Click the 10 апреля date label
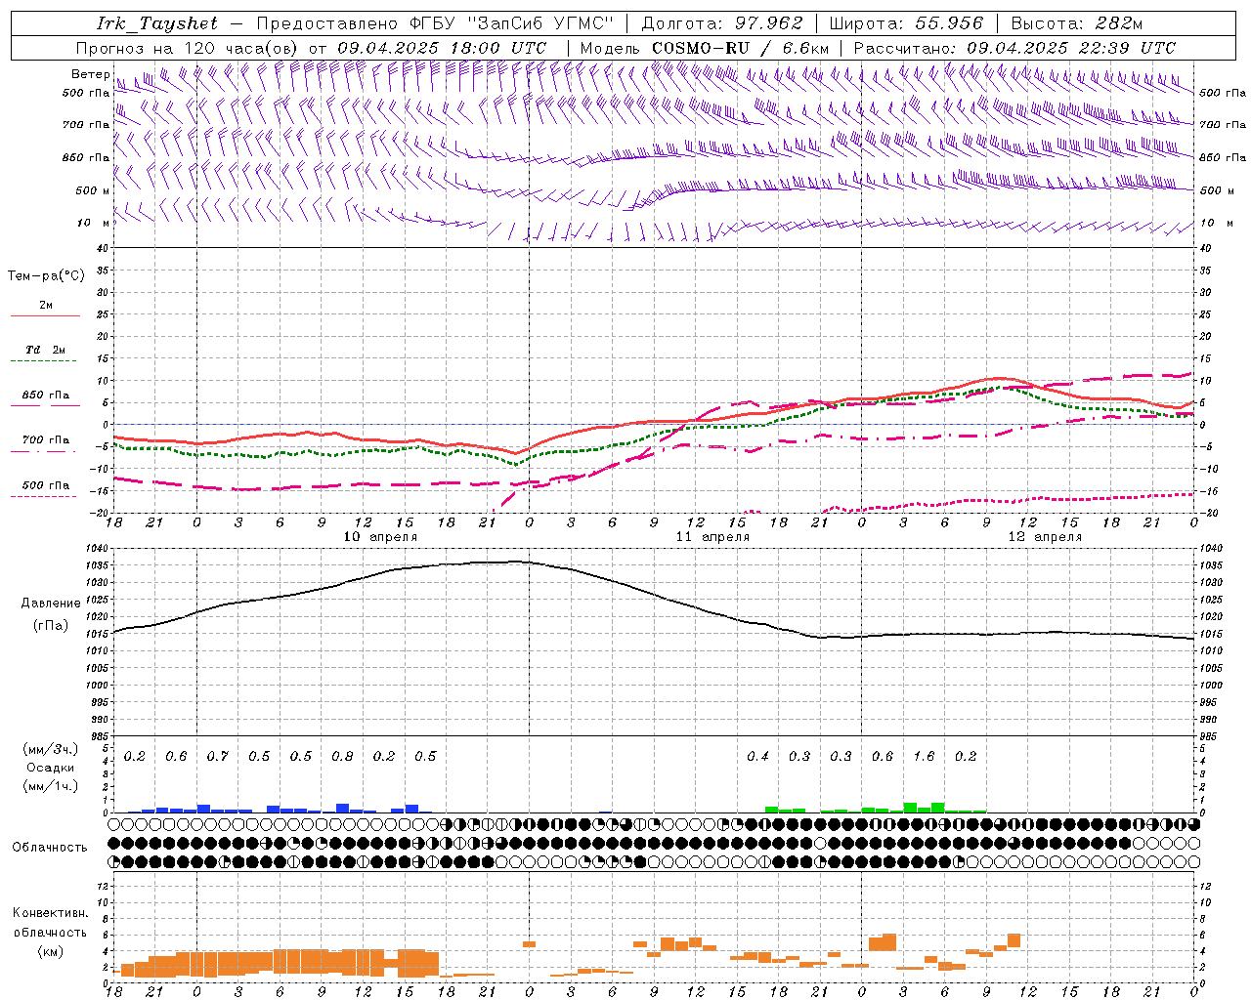 pyautogui.click(x=380, y=537)
